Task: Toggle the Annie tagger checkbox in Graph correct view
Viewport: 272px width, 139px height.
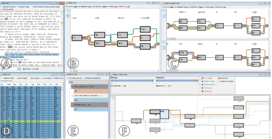Action: 202,78
